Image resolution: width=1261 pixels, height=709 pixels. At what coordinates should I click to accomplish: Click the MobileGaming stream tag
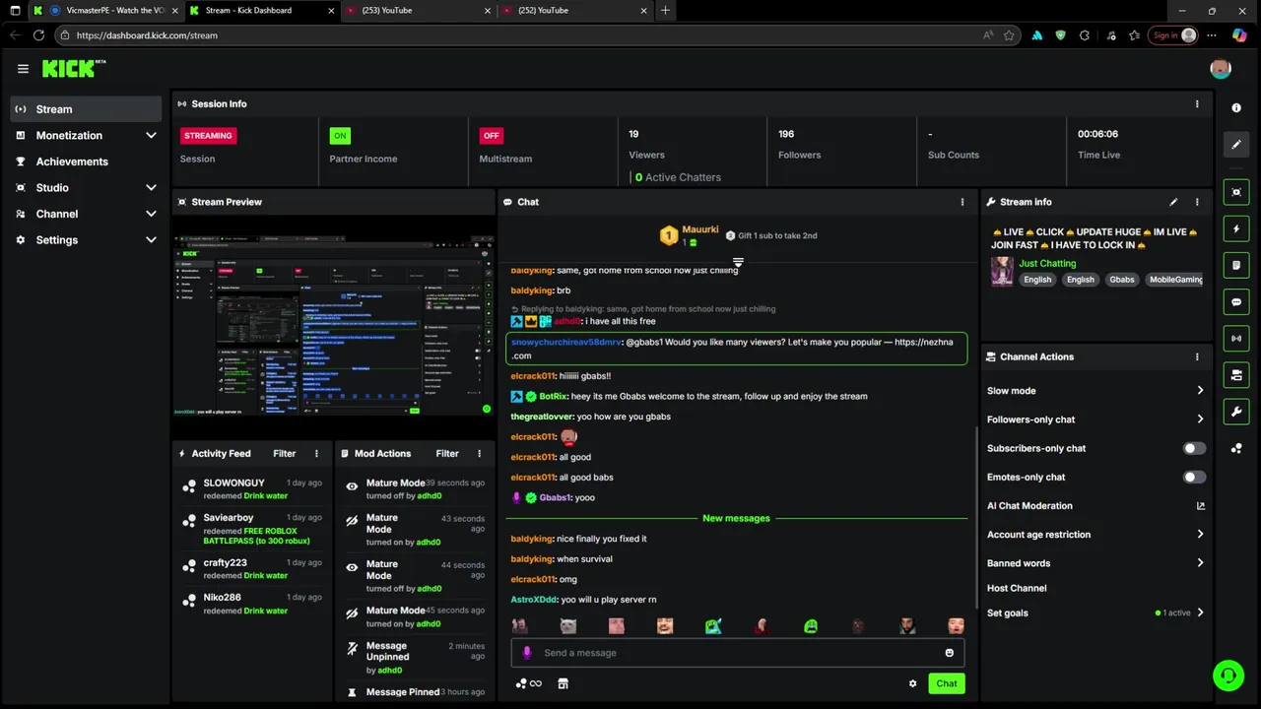pos(1175,280)
